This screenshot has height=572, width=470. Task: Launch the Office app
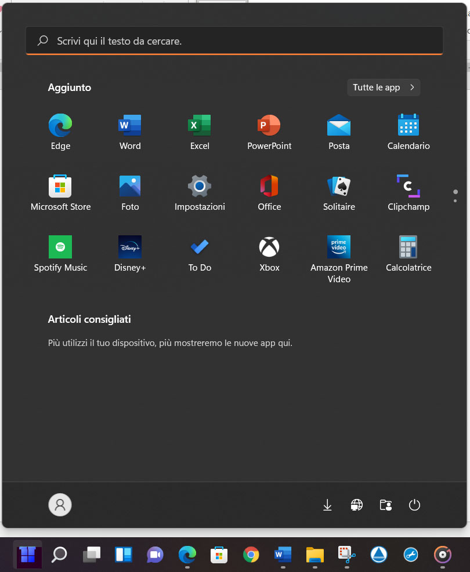(269, 193)
